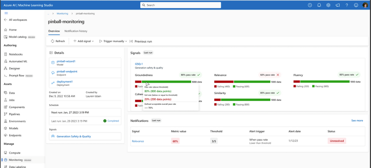Click the Compute monitor icon
The width and height of the screenshot is (371, 168).
[6, 153]
